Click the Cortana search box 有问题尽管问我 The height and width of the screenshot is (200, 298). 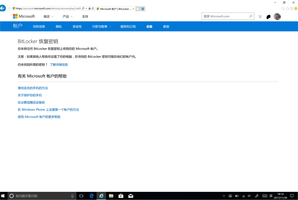pos(42,196)
